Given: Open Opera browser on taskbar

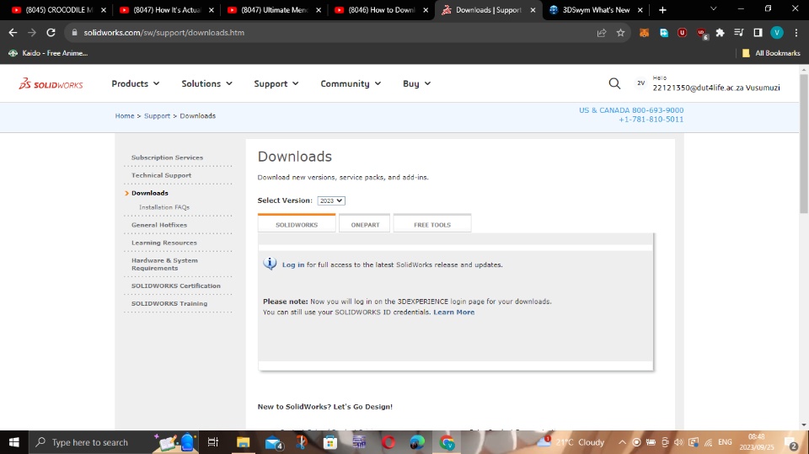Looking at the screenshot, I should coord(388,442).
